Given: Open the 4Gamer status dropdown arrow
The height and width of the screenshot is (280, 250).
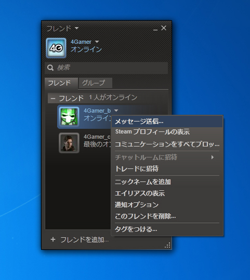Looking at the screenshot, I should coord(97,42).
